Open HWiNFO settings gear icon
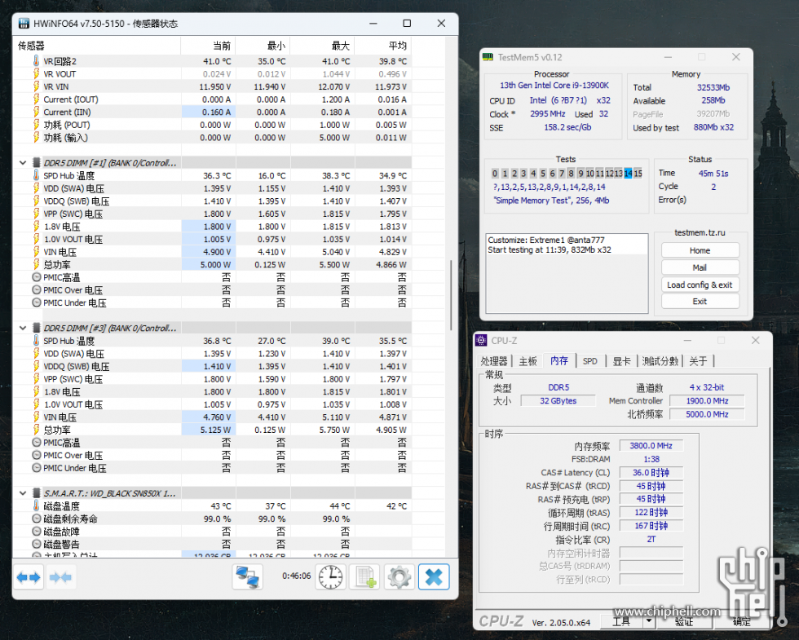This screenshot has width=799, height=640. pyautogui.click(x=399, y=577)
